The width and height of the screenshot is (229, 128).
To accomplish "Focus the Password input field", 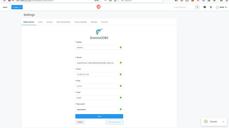I will 99,109.
